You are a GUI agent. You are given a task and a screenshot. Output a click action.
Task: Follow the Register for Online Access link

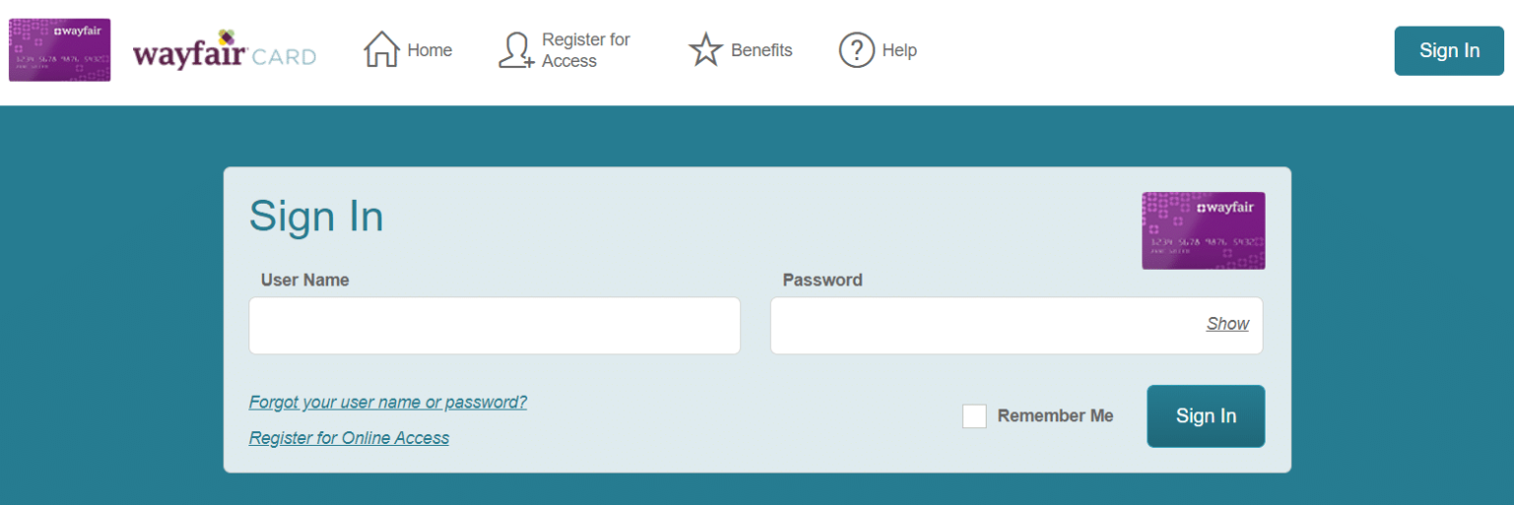[x=349, y=438]
